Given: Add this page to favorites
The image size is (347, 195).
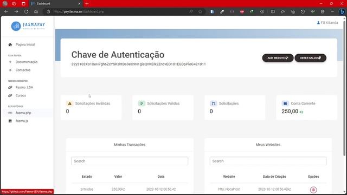Looking at the screenshot, I should [200, 11].
